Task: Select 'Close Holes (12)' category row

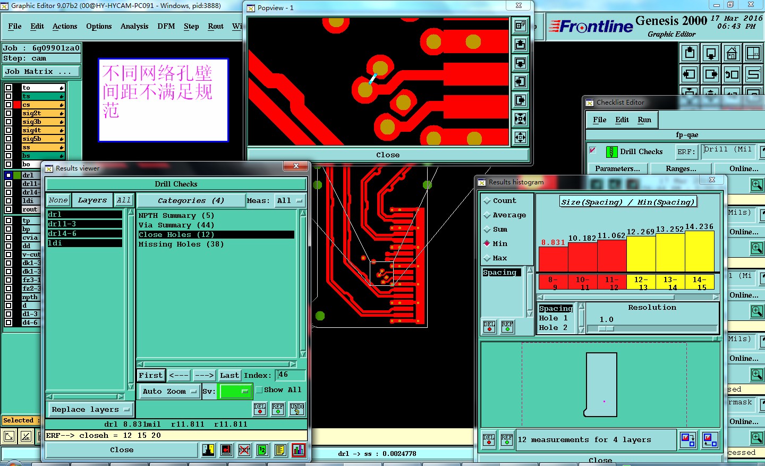Action: (216, 235)
